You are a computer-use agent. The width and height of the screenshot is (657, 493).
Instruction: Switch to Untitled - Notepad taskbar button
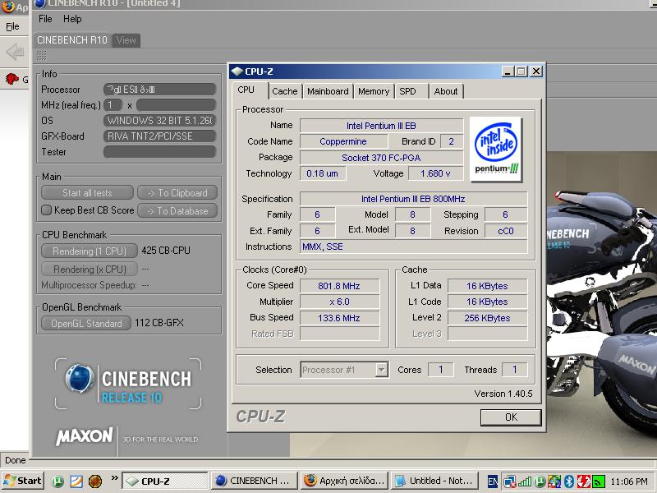tap(434, 481)
